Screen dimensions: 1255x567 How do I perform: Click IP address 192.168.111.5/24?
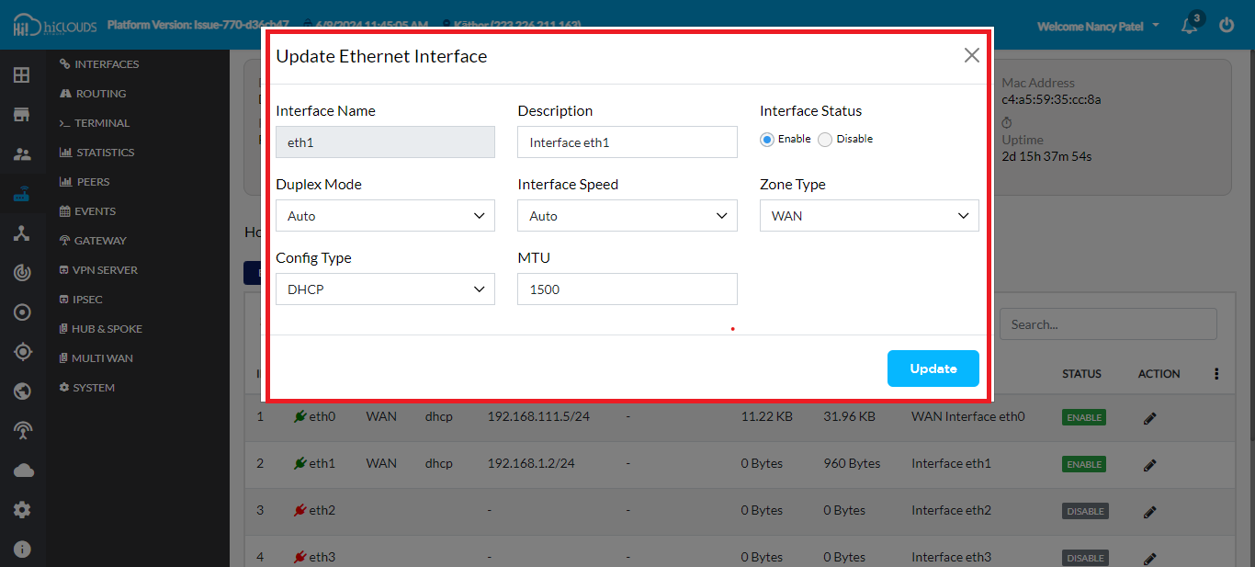coord(537,416)
